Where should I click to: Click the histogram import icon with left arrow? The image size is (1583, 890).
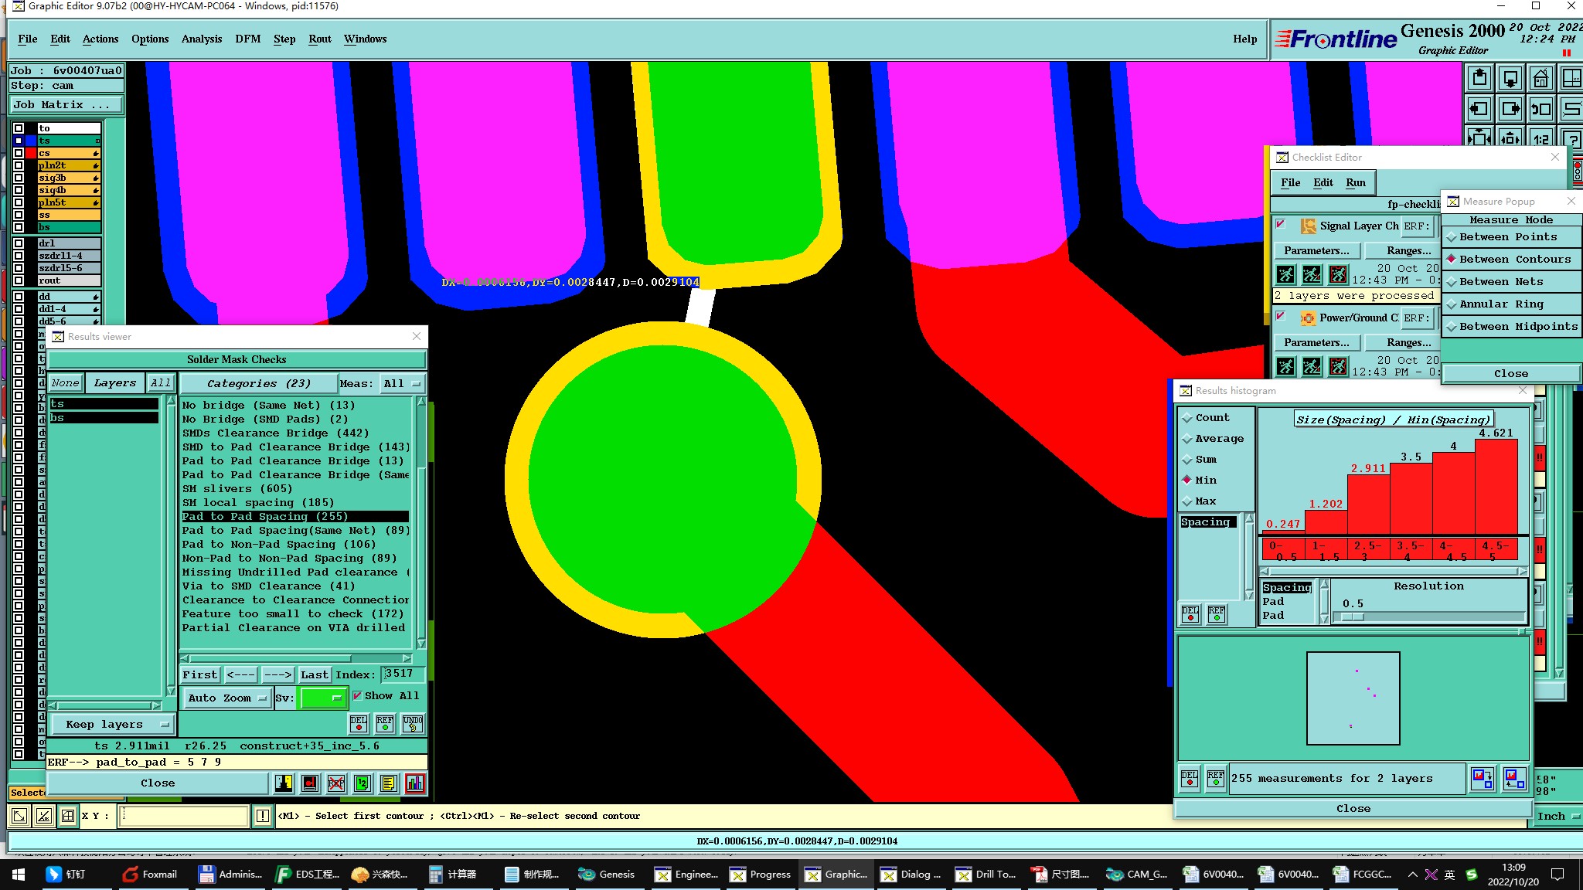tap(1514, 778)
